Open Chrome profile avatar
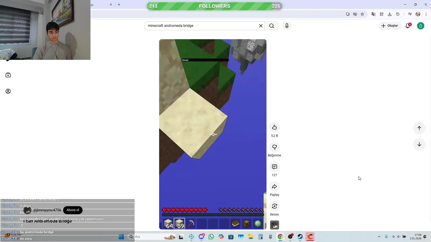Viewport: 431px width, 242px height. point(418,14)
